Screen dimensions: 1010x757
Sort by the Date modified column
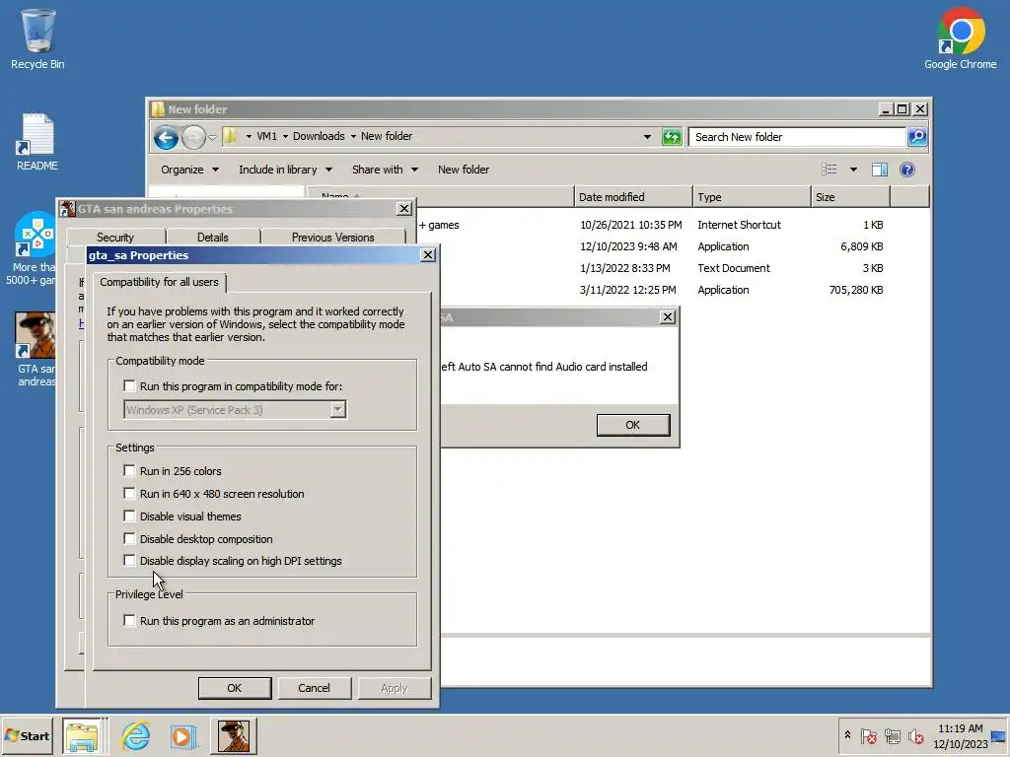633,197
